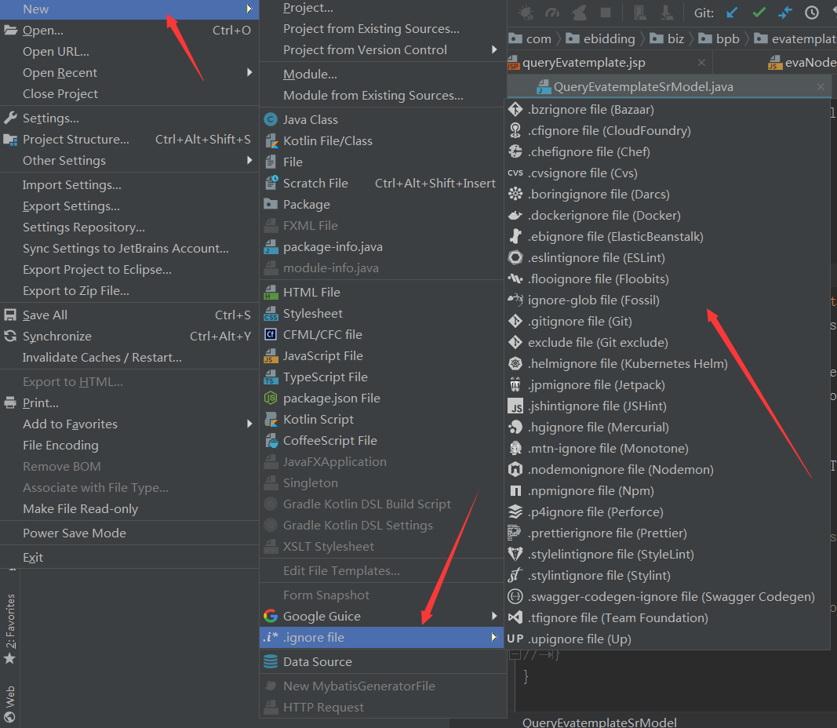
Task: Click the TypeScript File icon
Action: pyautogui.click(x=271, y=377)
